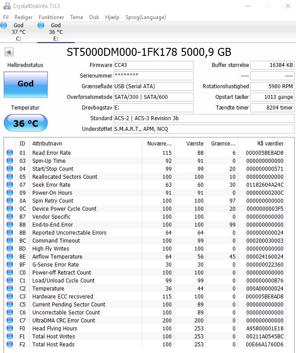This screenshot has height=353, width=296.
Task: Click the Drevbogstav field E:
Action: tap(154, 108)
